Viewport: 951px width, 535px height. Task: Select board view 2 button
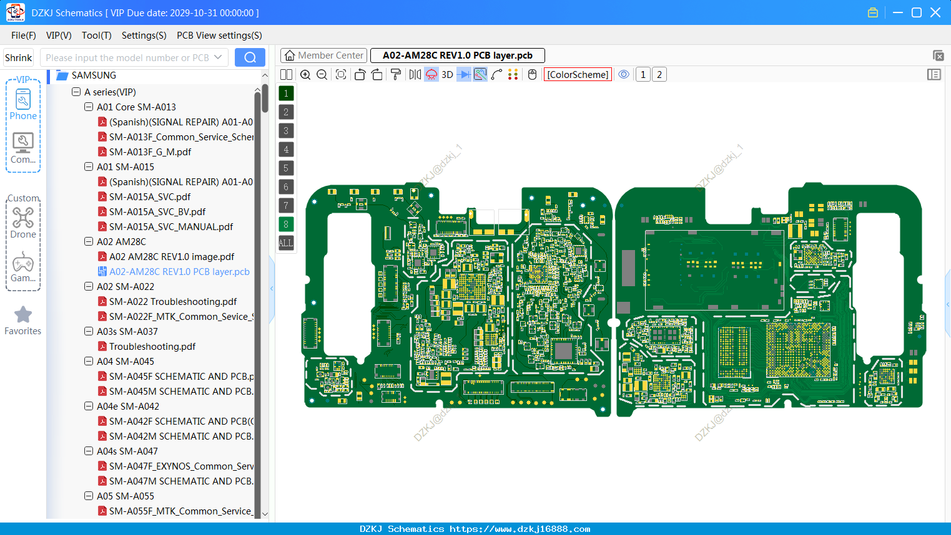click(x=659, y=75)
